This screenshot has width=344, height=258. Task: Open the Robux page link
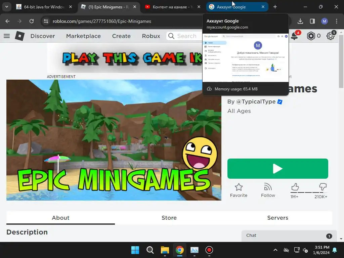pos(151,36)
